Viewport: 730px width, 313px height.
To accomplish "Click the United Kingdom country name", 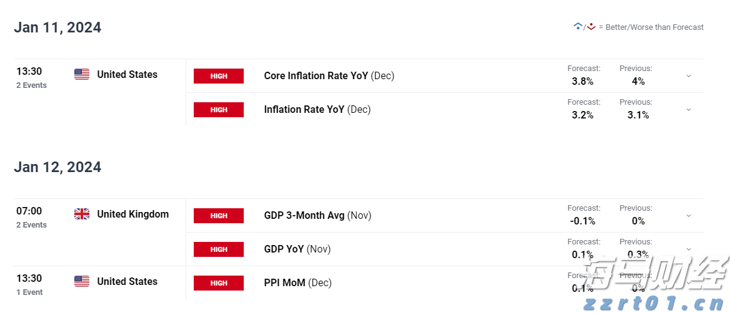I will tap(132, 214).
